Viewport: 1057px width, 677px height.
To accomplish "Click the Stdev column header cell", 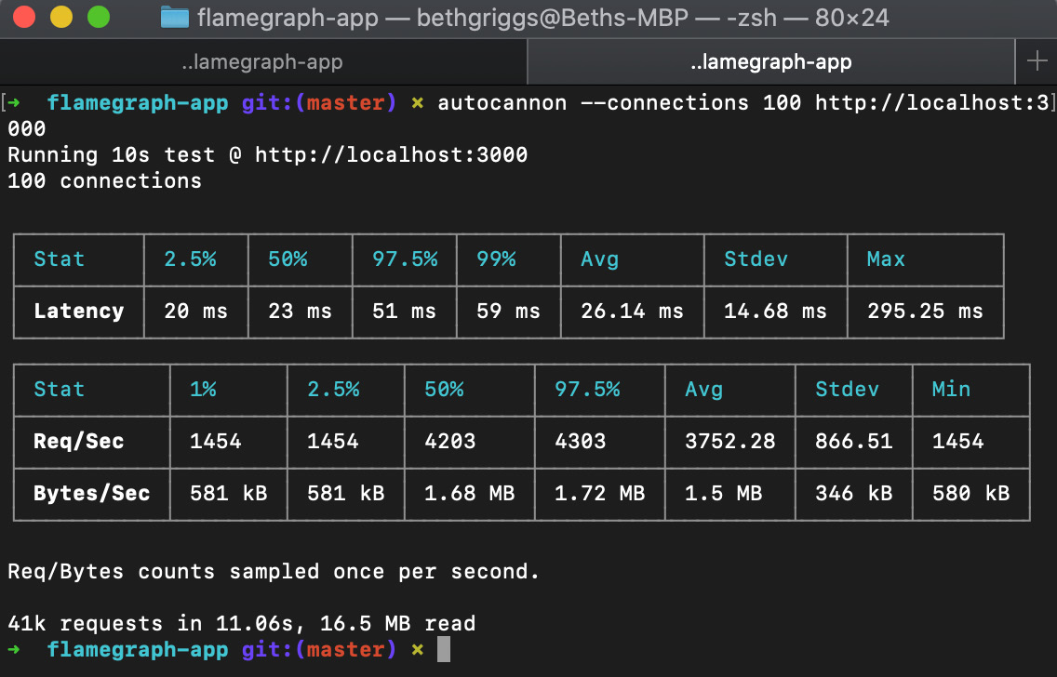I will tap(756, 259).
